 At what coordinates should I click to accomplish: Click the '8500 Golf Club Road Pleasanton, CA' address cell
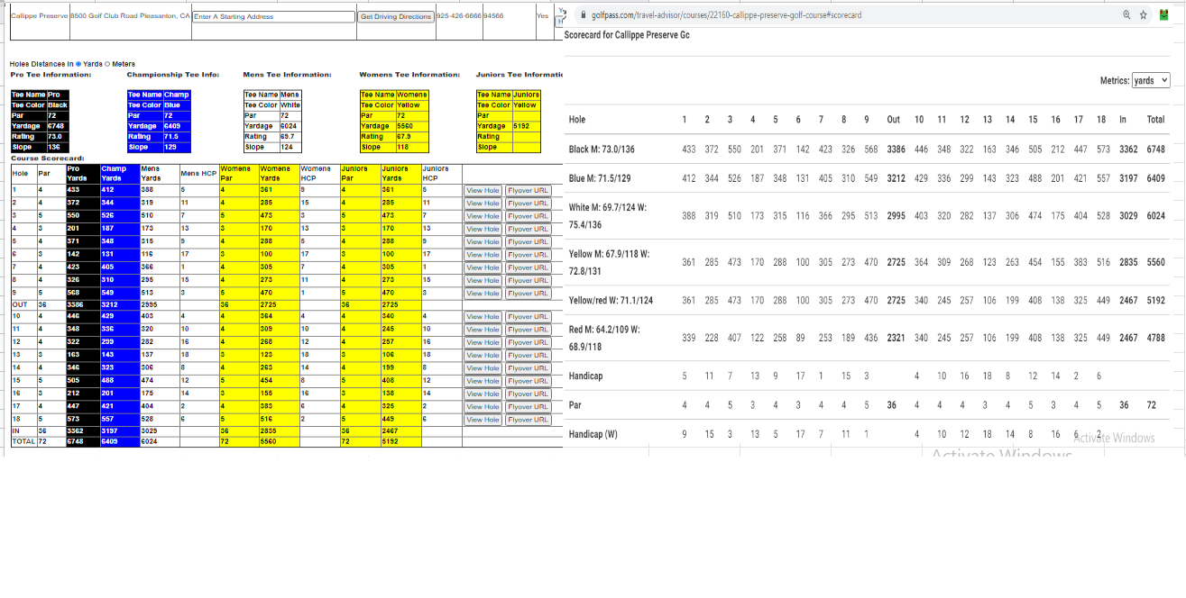pyautogui.click(x=130, y=16)
